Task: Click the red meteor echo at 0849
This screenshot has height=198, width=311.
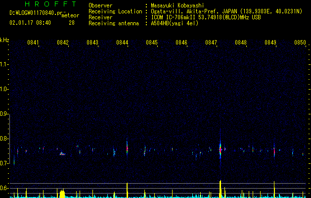Action: (x=274, y=151)
